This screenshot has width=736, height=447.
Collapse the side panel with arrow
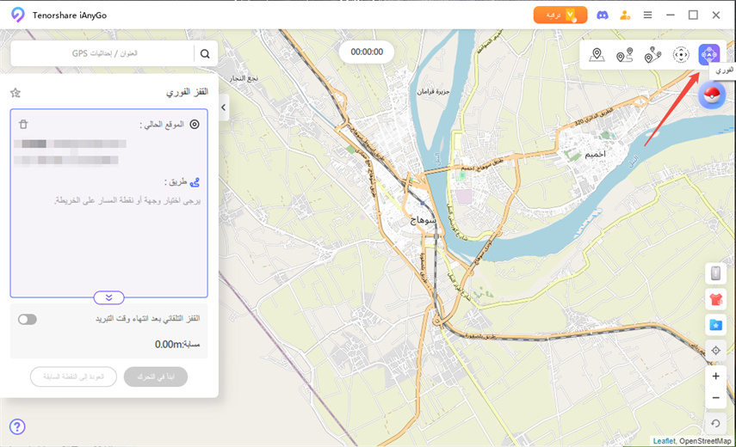click(224, 107)
